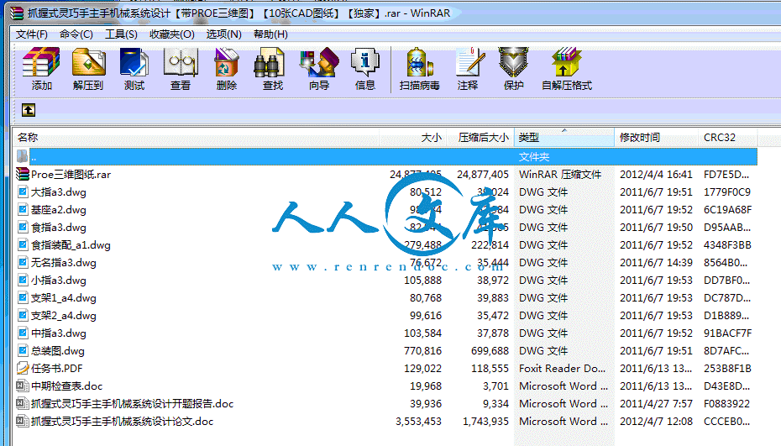The height and width of the screenshot is (446, 781).
Task: Click CRC32 value 91BACF7F
Action: tap(728, 333)
